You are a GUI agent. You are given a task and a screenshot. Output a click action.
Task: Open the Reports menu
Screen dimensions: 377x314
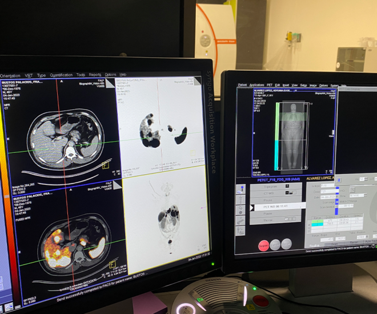95,75
